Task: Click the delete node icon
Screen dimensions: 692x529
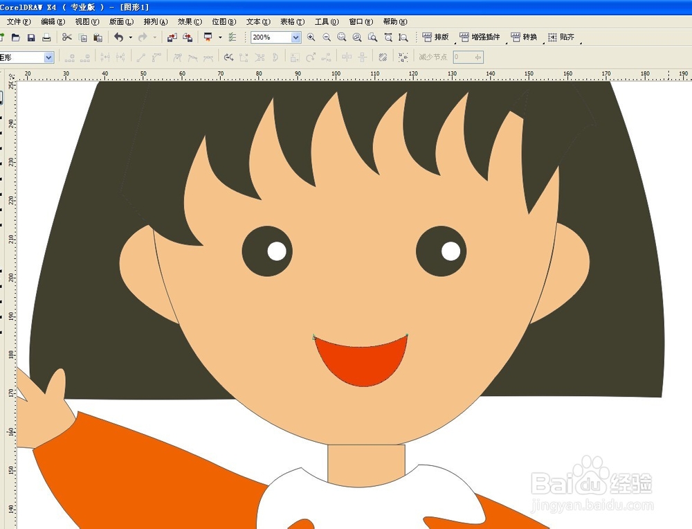Action: 85,57
